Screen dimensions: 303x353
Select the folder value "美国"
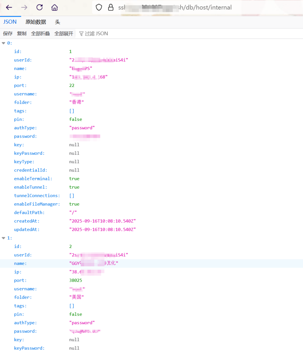tap(76, 297)
